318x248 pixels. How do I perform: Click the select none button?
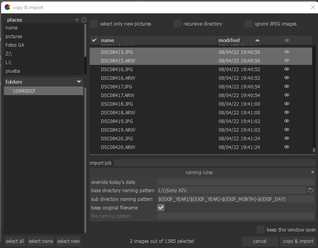(x=41, y=241)
